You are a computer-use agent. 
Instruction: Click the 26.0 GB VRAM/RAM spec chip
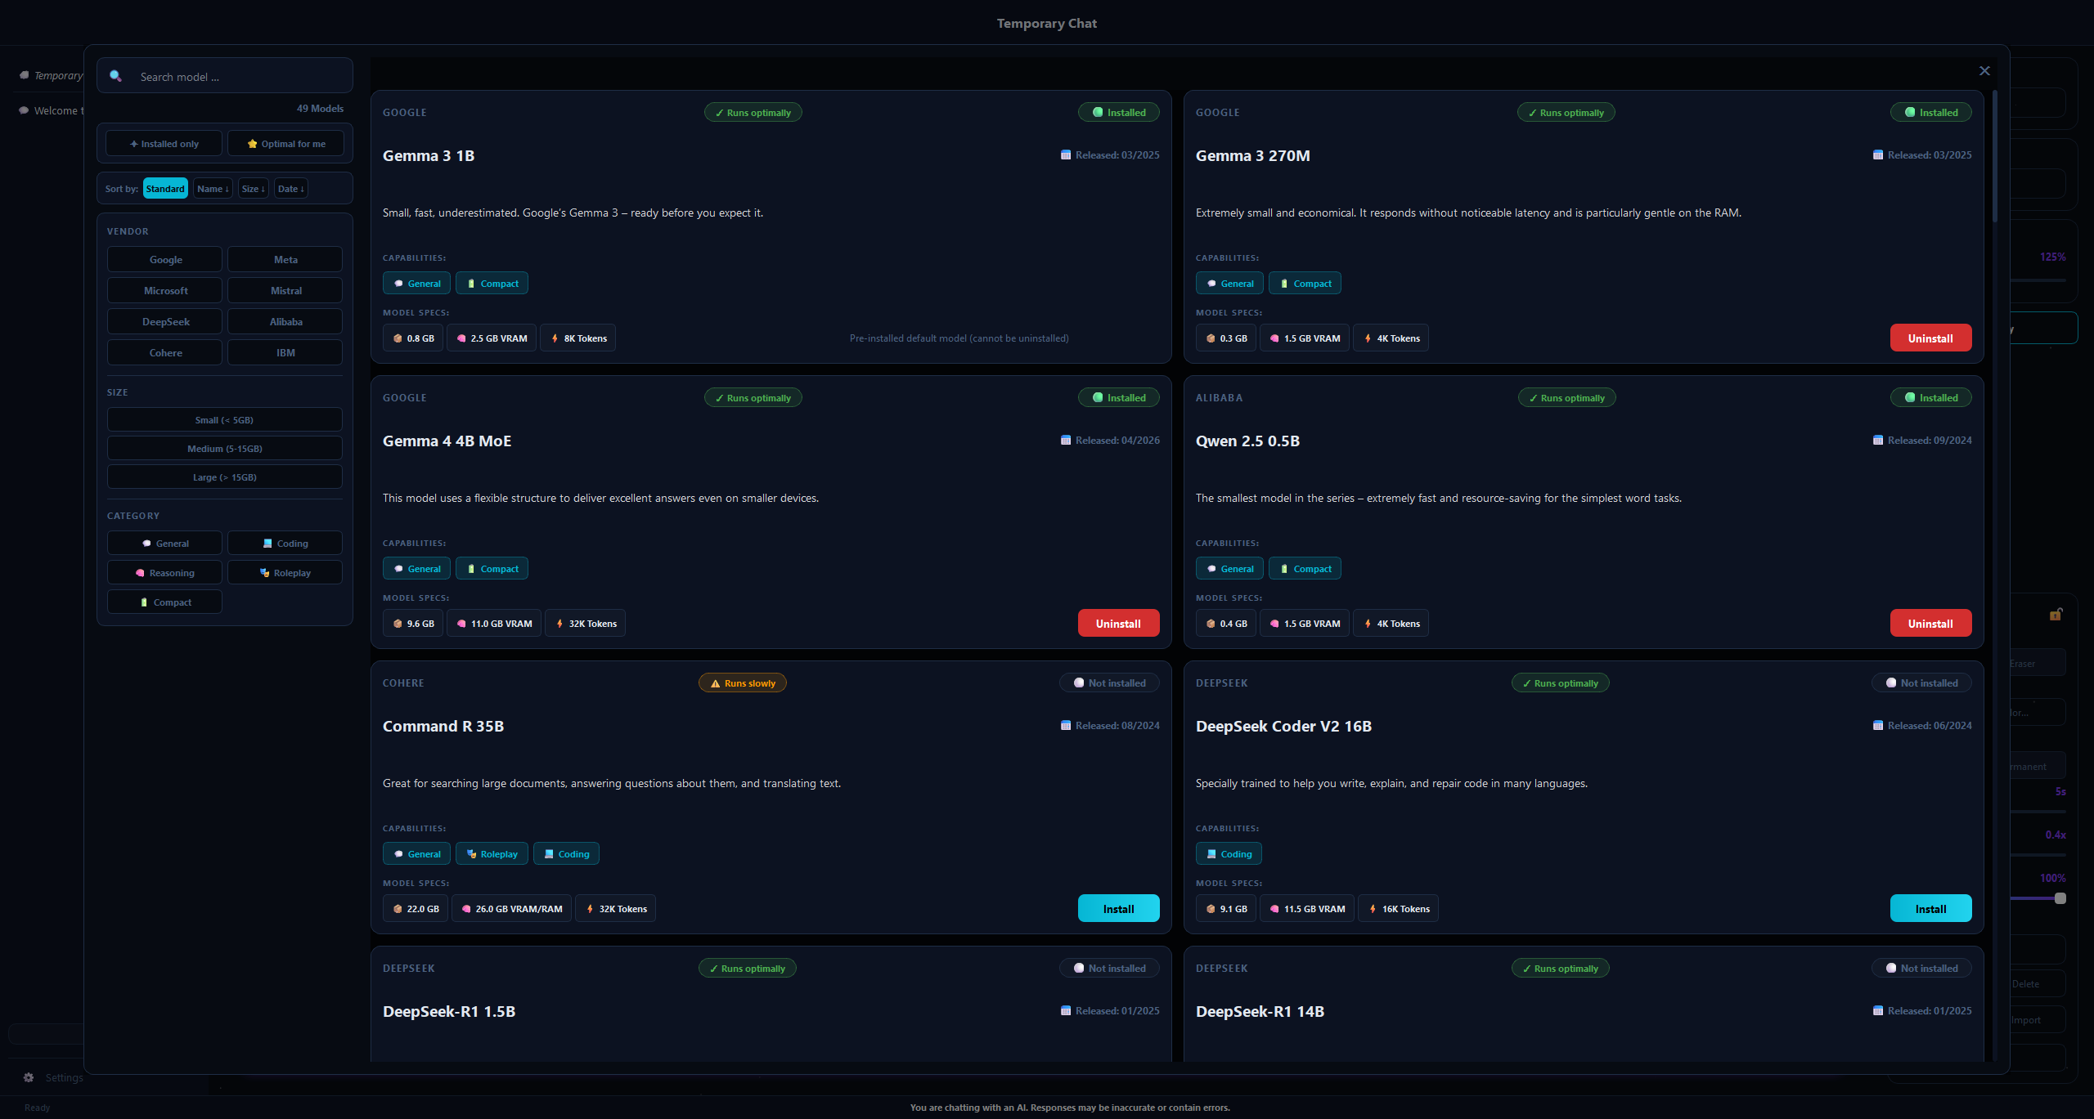tap(511, 909)
